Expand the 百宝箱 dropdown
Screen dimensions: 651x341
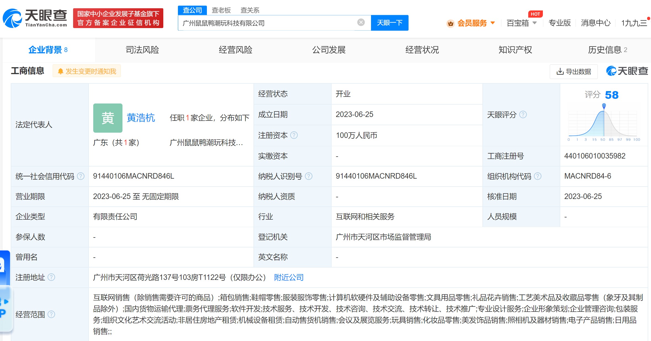[x=535, y=23]
